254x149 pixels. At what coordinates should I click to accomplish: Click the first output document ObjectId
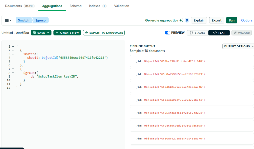tap(174, 61)
